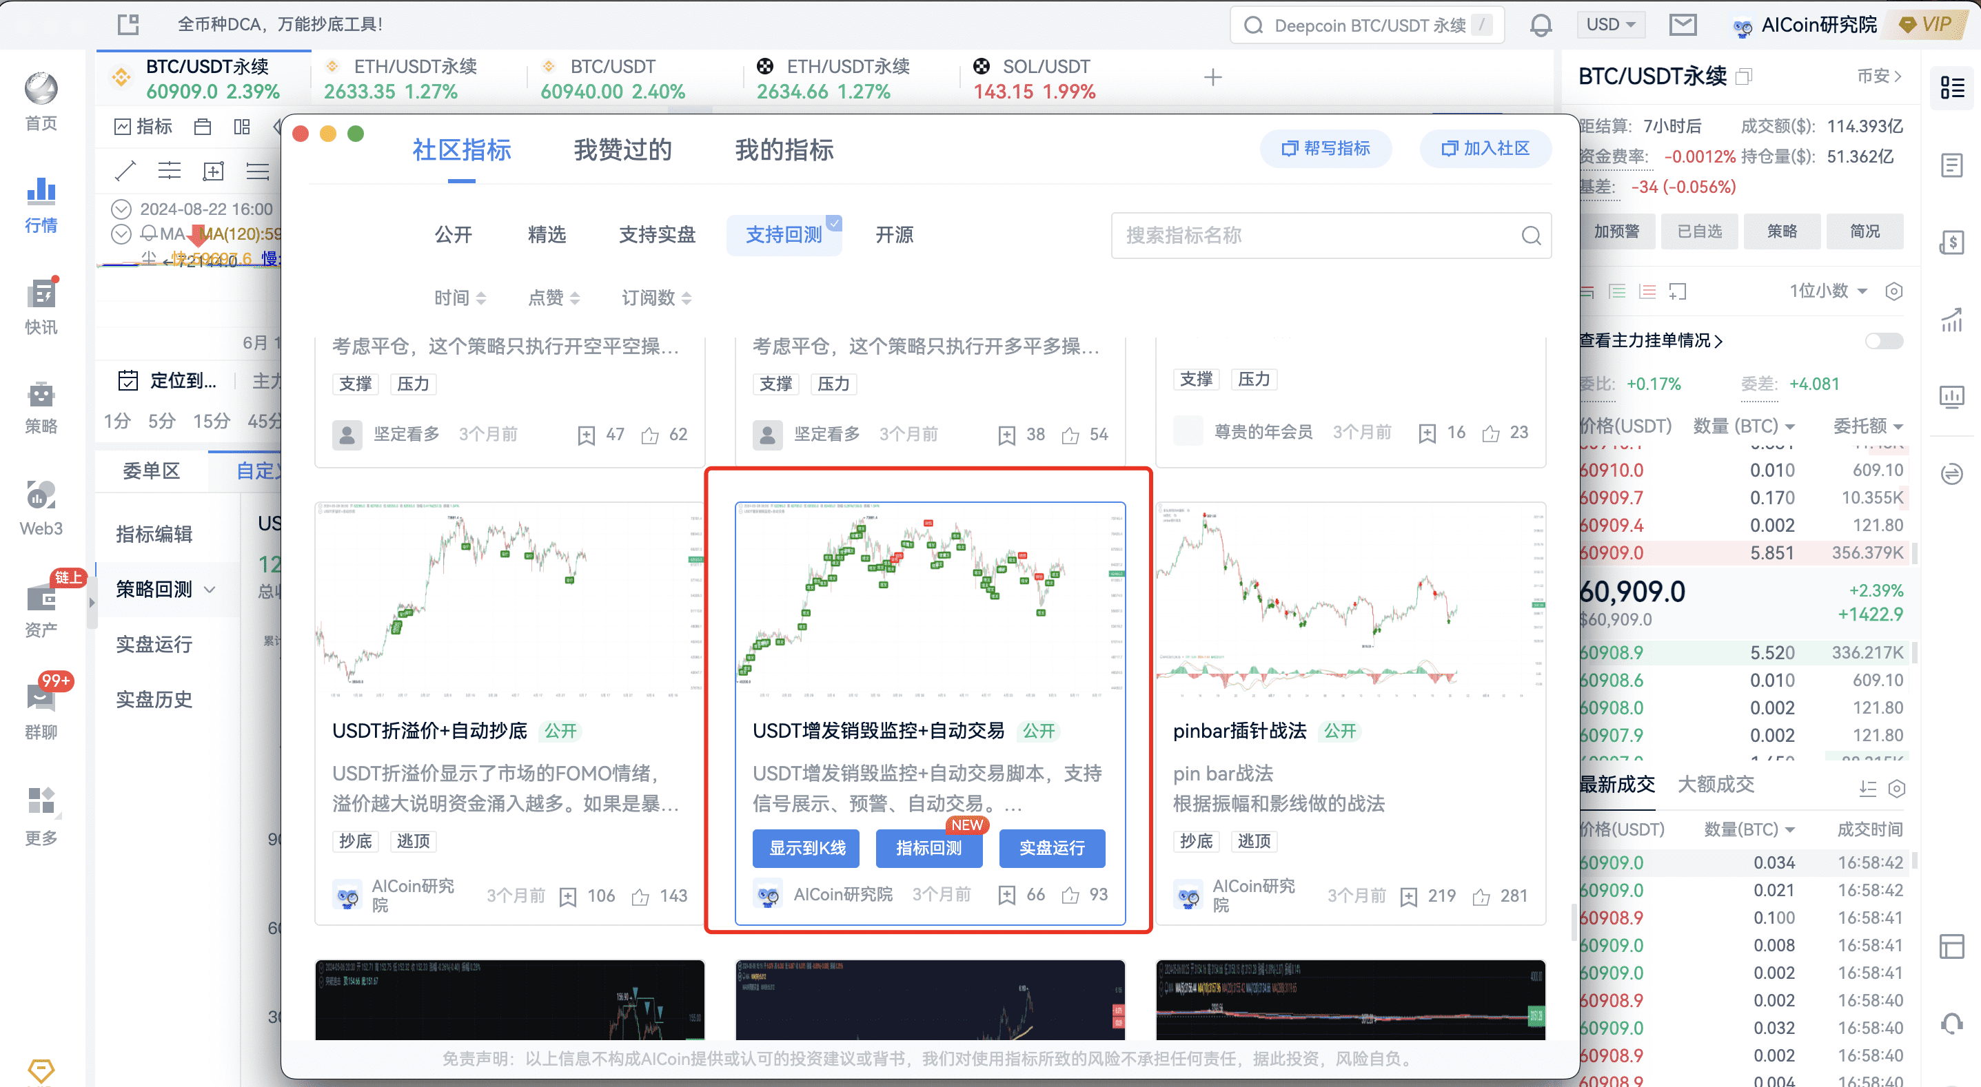Open the Web3 sidebar icon

pos(41,495)
